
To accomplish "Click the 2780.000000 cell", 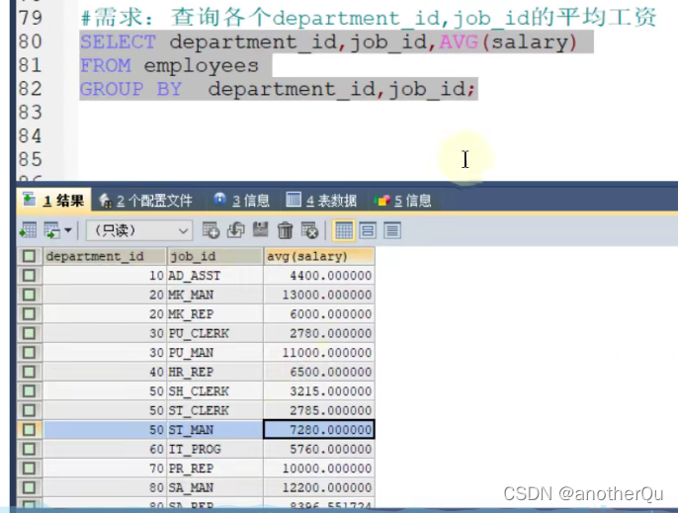I will point(319,333).
